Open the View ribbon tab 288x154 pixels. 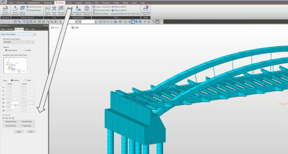(11, 3)
